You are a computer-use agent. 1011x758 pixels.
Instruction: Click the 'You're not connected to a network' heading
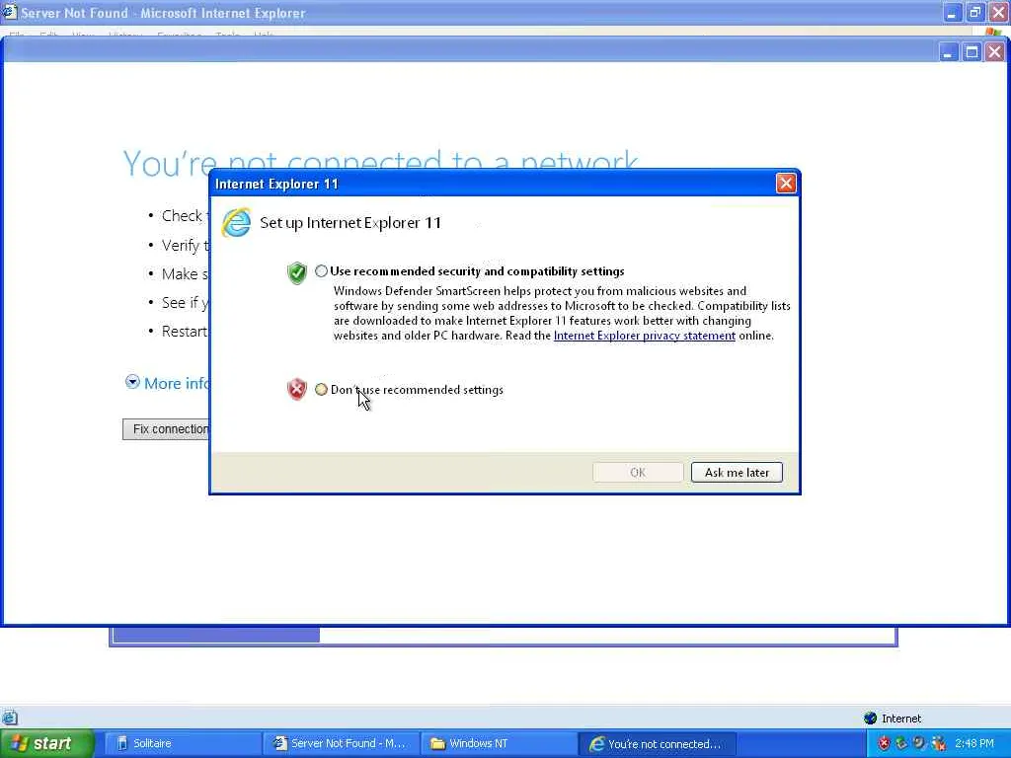point(380,162)
